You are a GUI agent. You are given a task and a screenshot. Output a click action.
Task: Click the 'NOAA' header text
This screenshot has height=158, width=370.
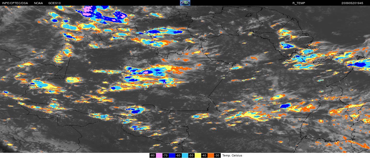pyautogui.click(x=38, y=3)
